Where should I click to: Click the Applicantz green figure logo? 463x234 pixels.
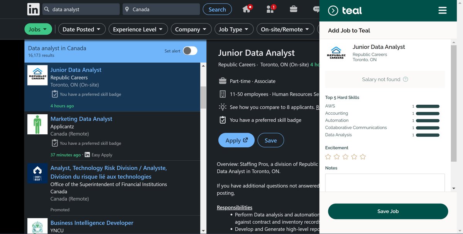tap(37, 124)
